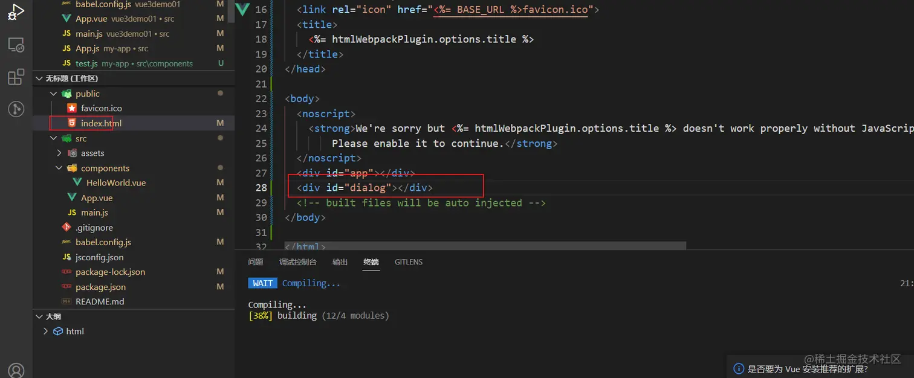Open favicon.ico in the file tree
Viewport: 914px width, 378px height.
click(102, 108)
